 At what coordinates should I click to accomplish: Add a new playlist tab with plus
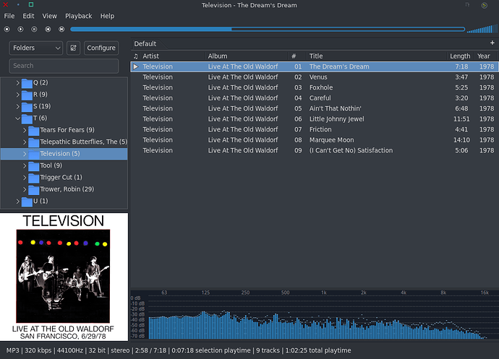[492, 43]
